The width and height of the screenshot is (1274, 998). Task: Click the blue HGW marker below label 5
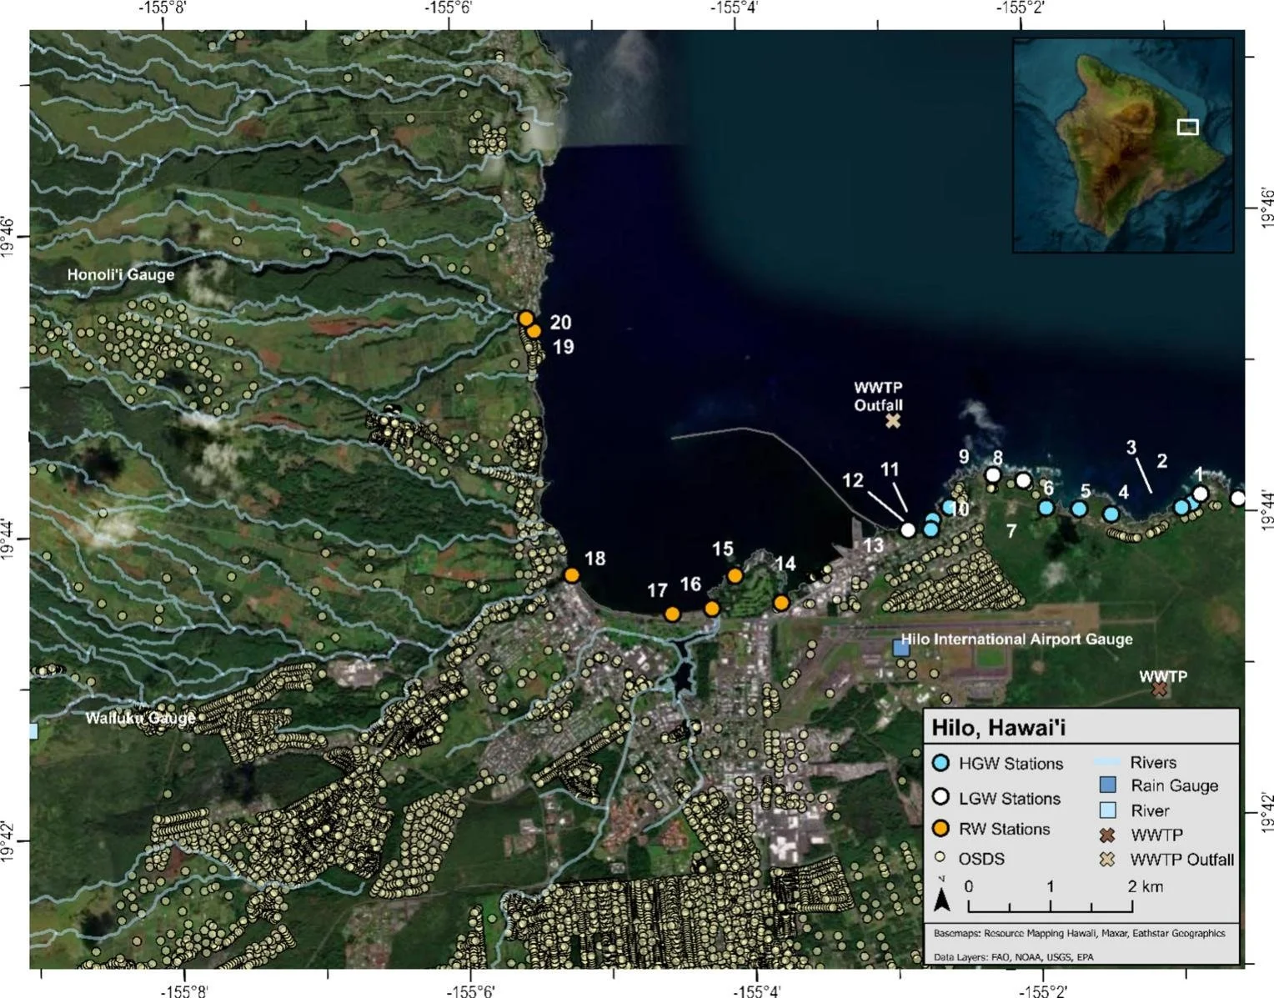coord(1079,509)
